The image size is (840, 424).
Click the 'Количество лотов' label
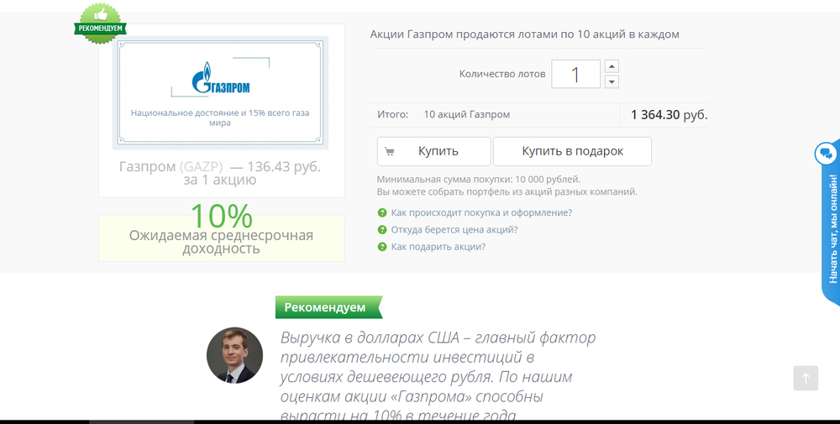[502, 74]
